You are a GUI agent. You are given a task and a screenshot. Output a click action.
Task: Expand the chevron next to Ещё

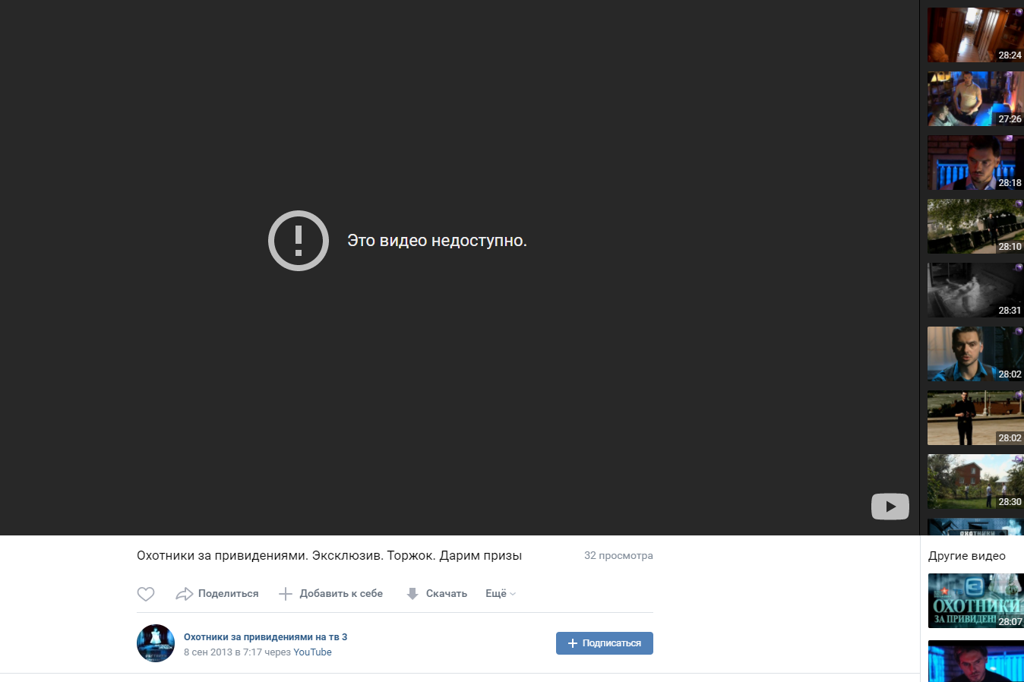tap(512, 595)
